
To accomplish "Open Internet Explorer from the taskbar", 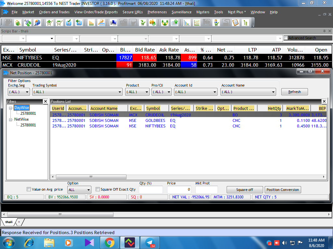I will (x=29, y=243).
